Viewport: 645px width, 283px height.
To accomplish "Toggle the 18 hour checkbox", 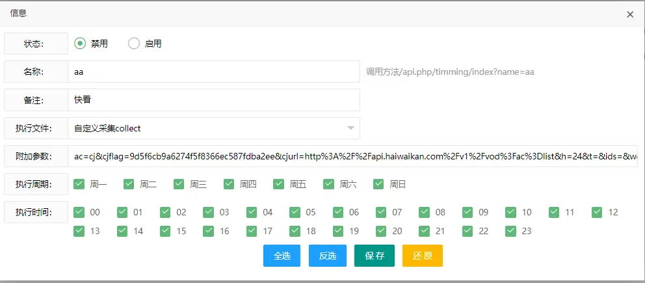I will pyautogui.click(x=295, y=231).
